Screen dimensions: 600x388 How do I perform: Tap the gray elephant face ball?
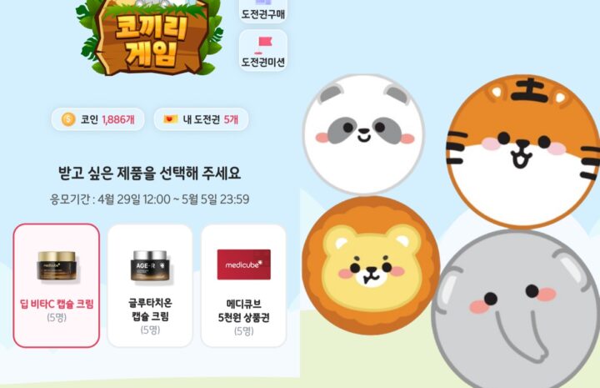click(516, 309)
